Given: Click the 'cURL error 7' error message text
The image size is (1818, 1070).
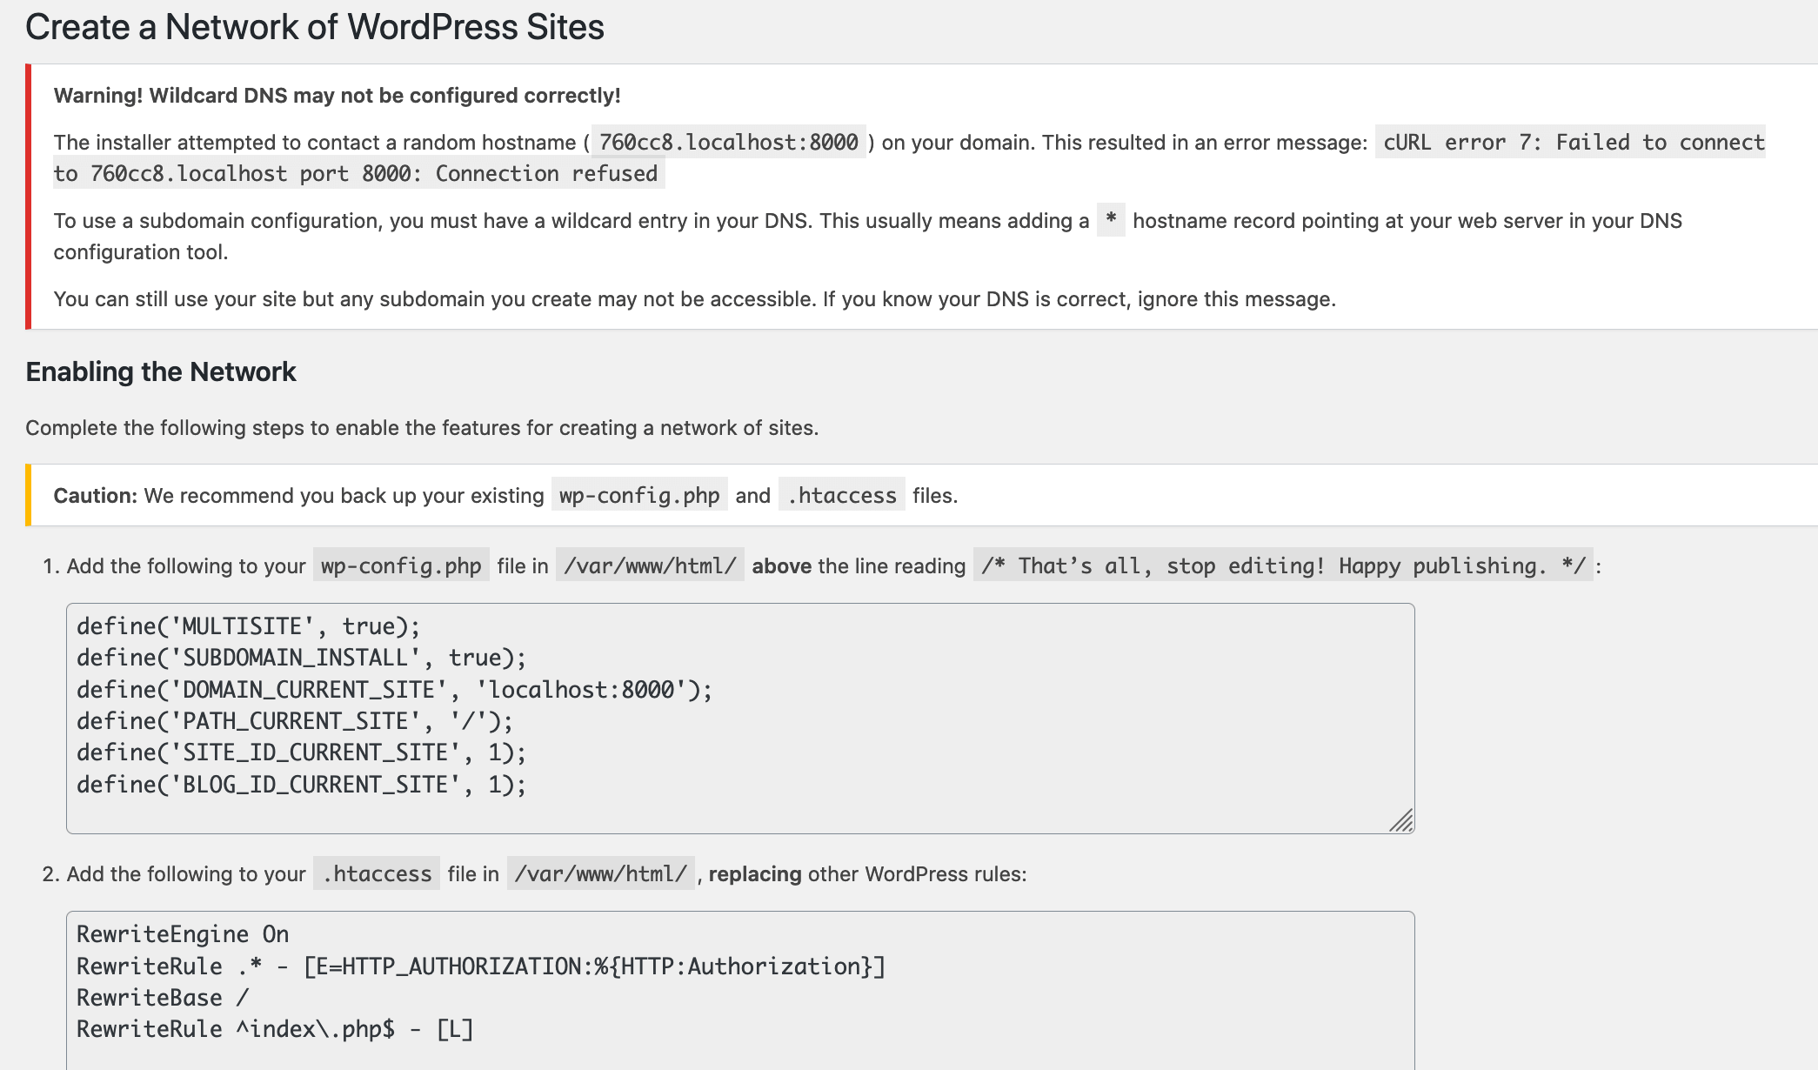Looking at the screenshot, I should point(909,158).
